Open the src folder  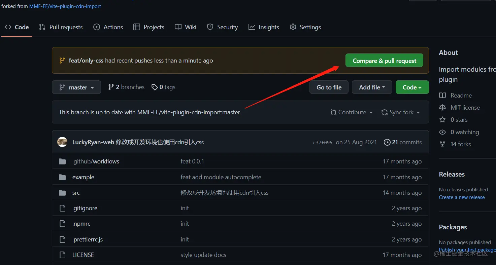(76, 193)
